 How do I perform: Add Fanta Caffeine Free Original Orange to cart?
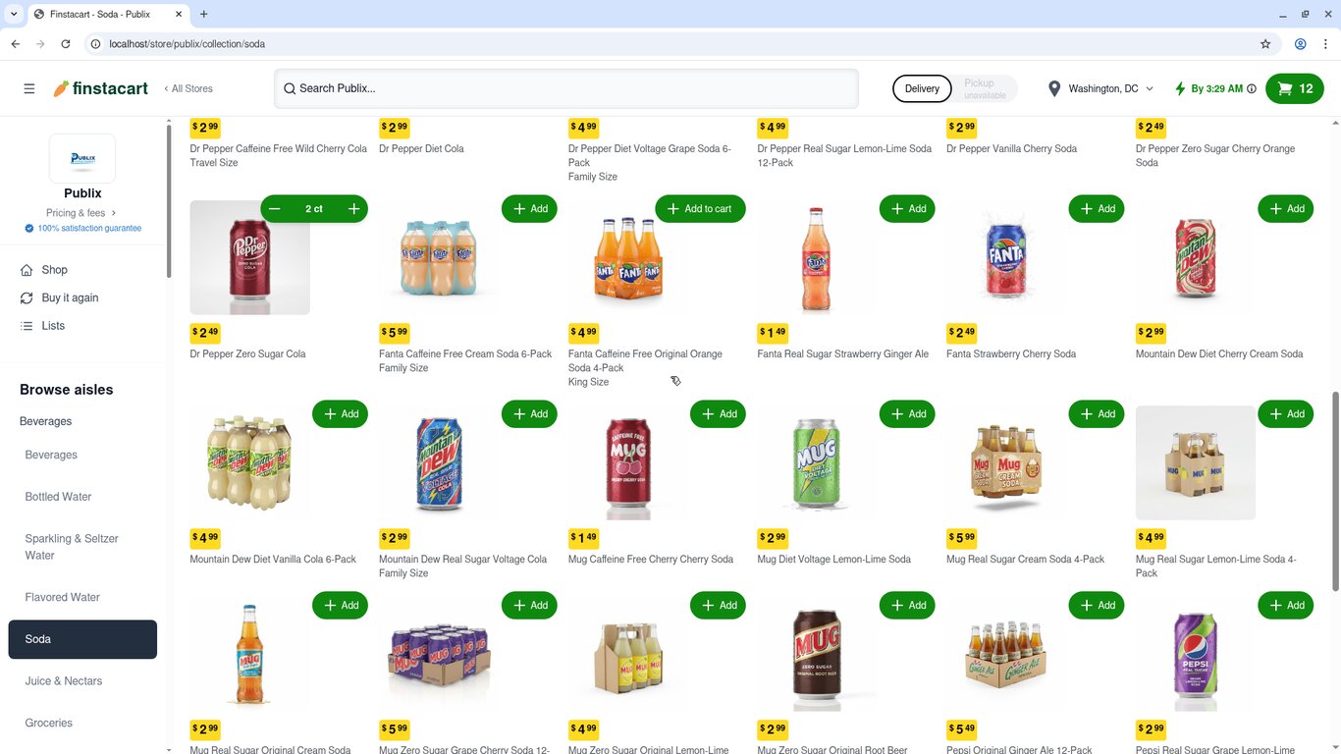click(x=700, y=209)
